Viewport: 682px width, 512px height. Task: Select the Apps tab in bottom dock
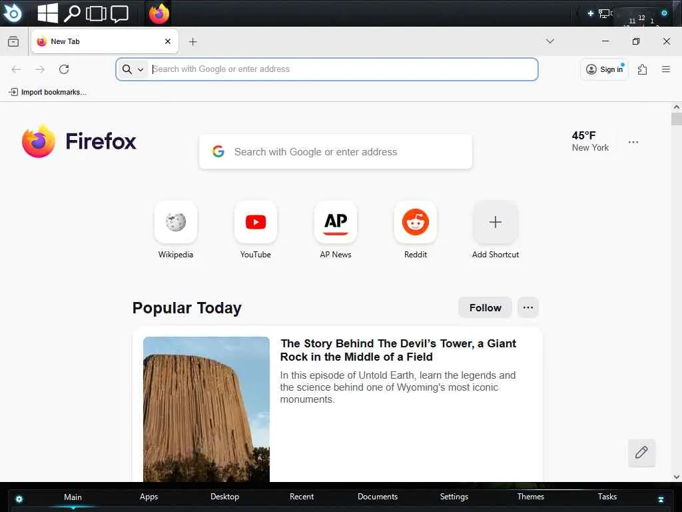149,497
